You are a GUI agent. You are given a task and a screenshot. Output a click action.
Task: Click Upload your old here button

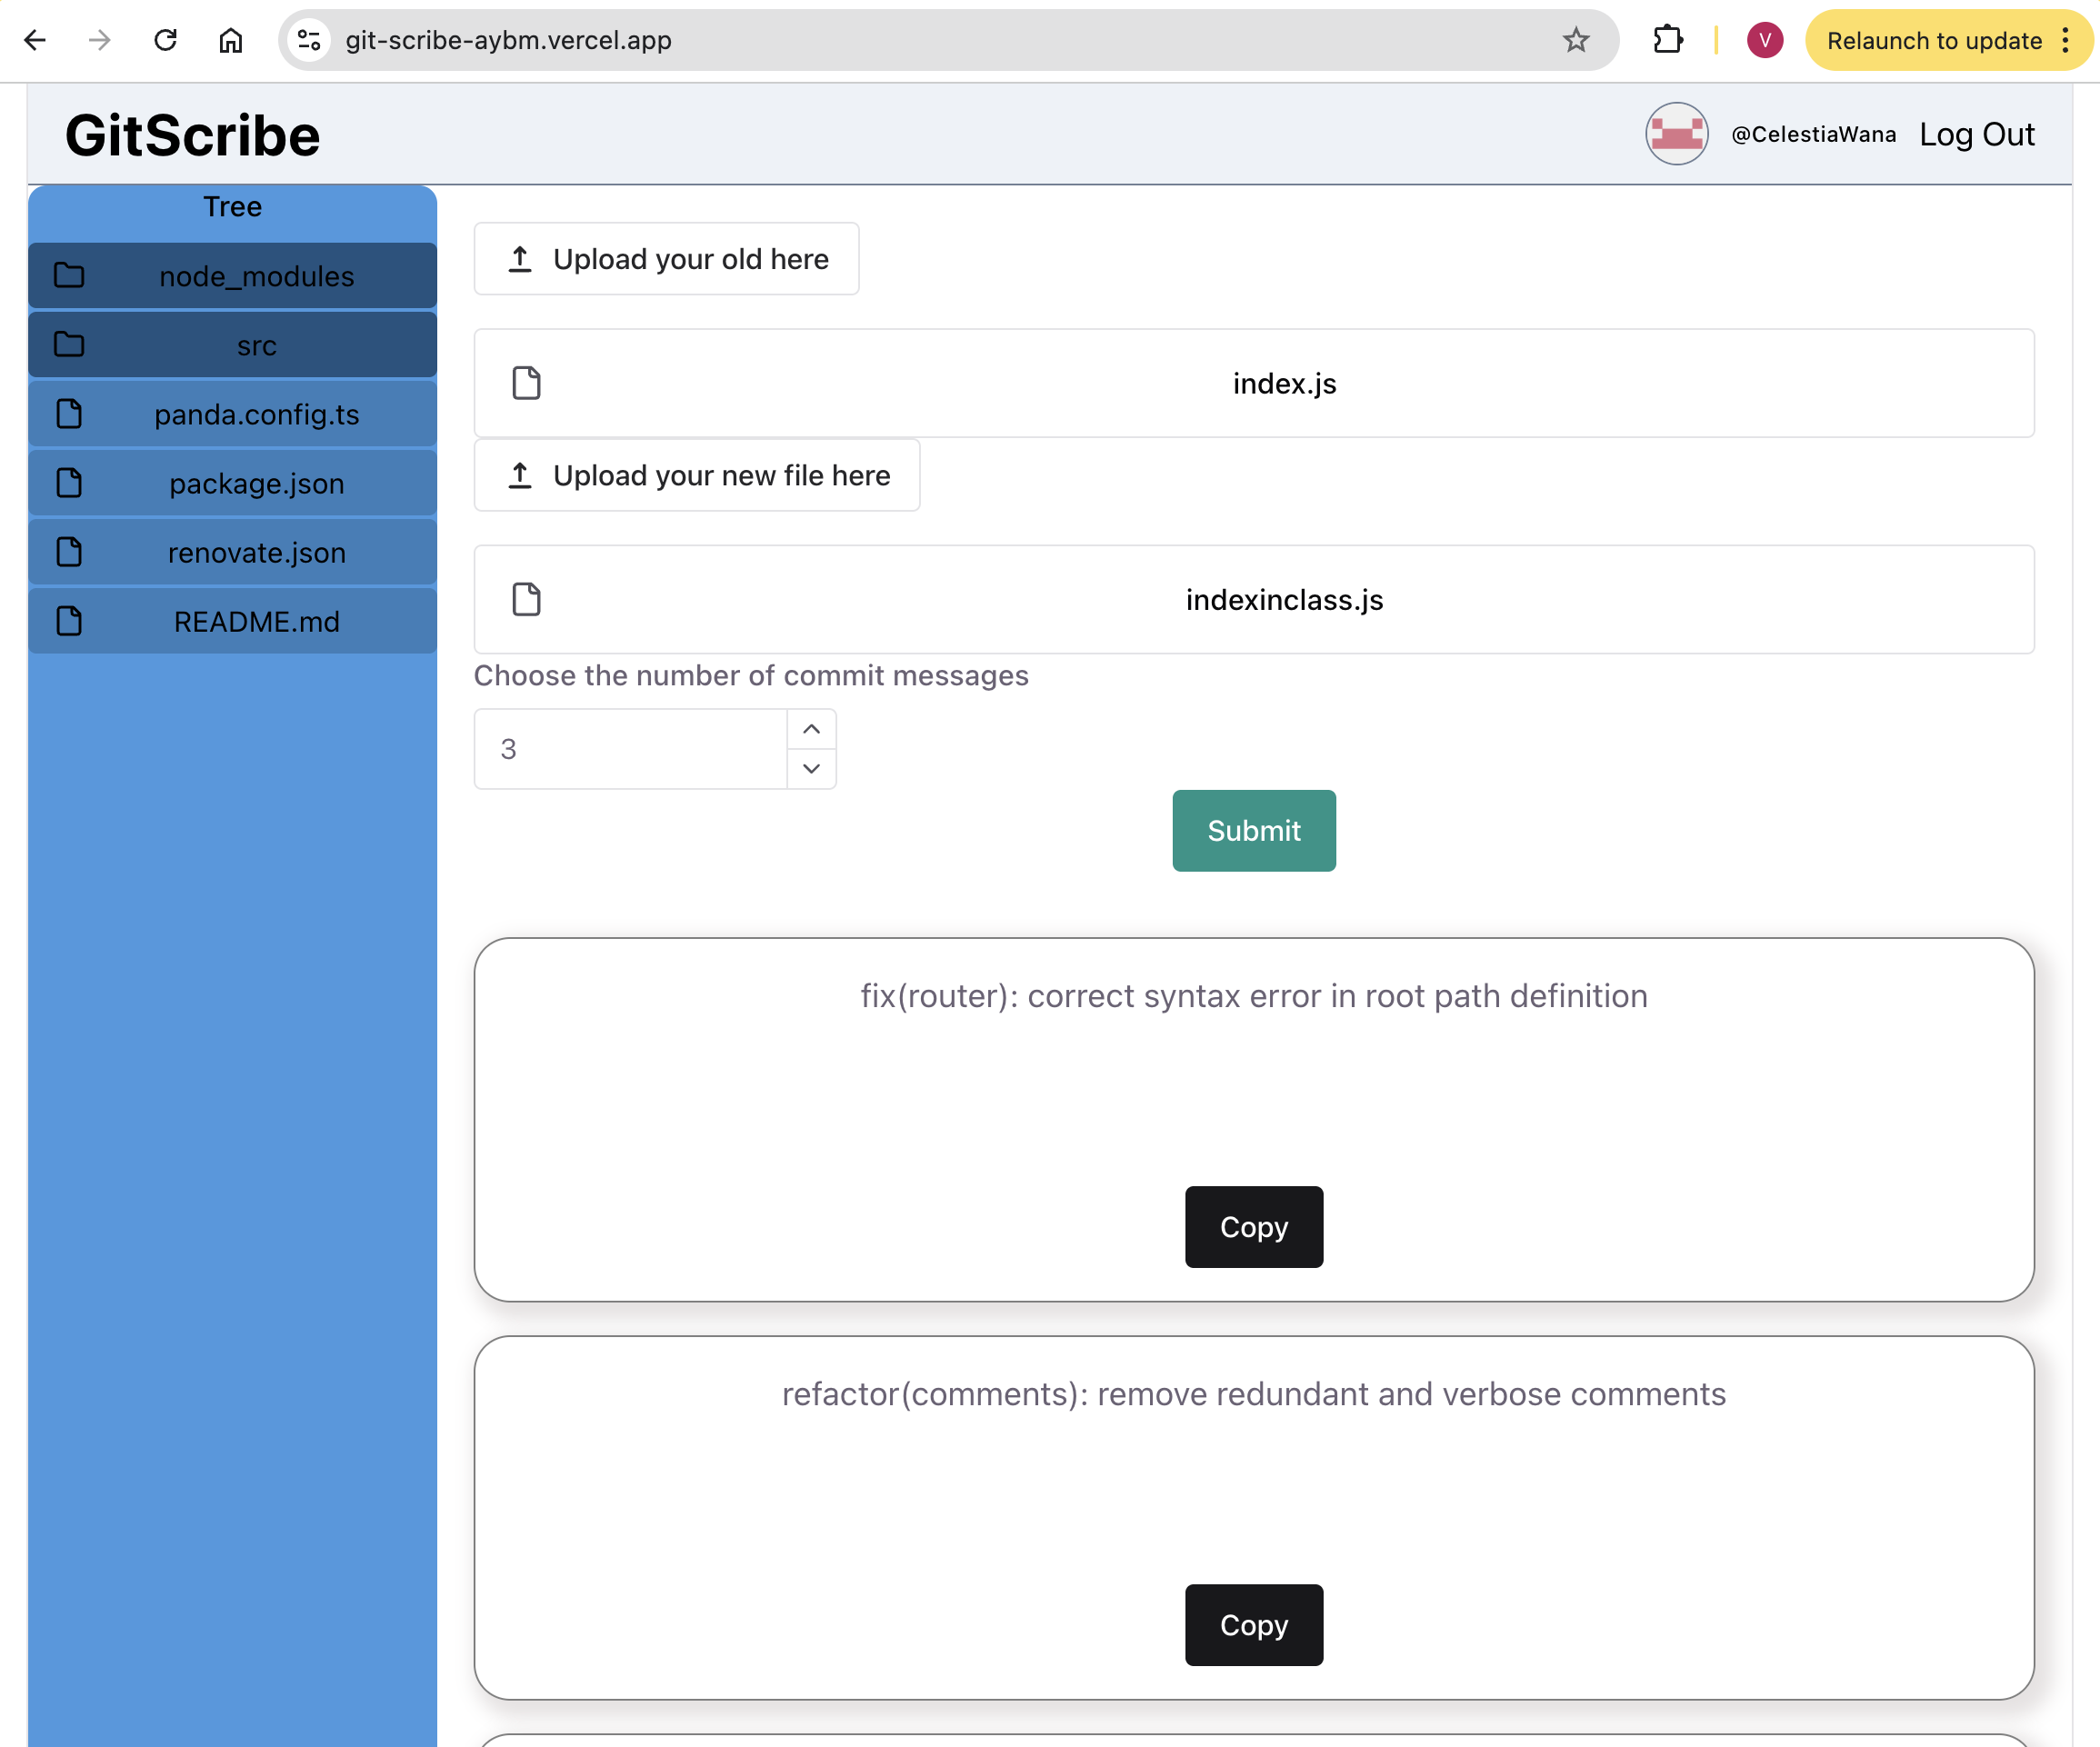point(666,259)
